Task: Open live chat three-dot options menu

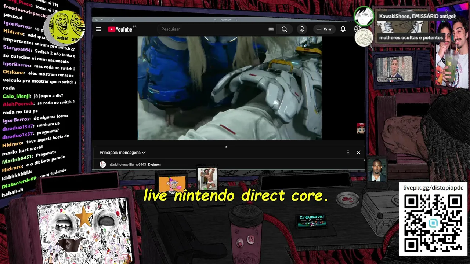Action: coord(348,153)
